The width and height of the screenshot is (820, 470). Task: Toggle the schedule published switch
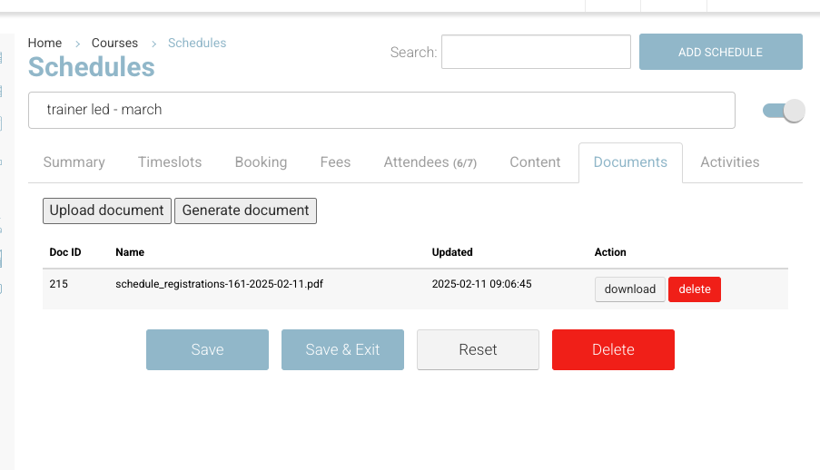[783, 111]
